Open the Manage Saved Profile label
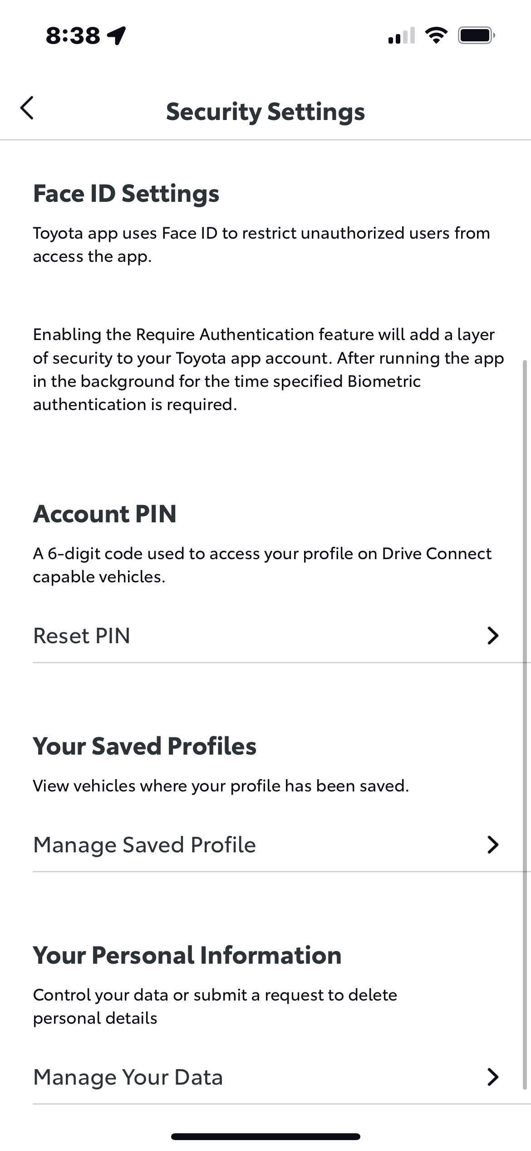531x1151 pixels. pos(144,845)
